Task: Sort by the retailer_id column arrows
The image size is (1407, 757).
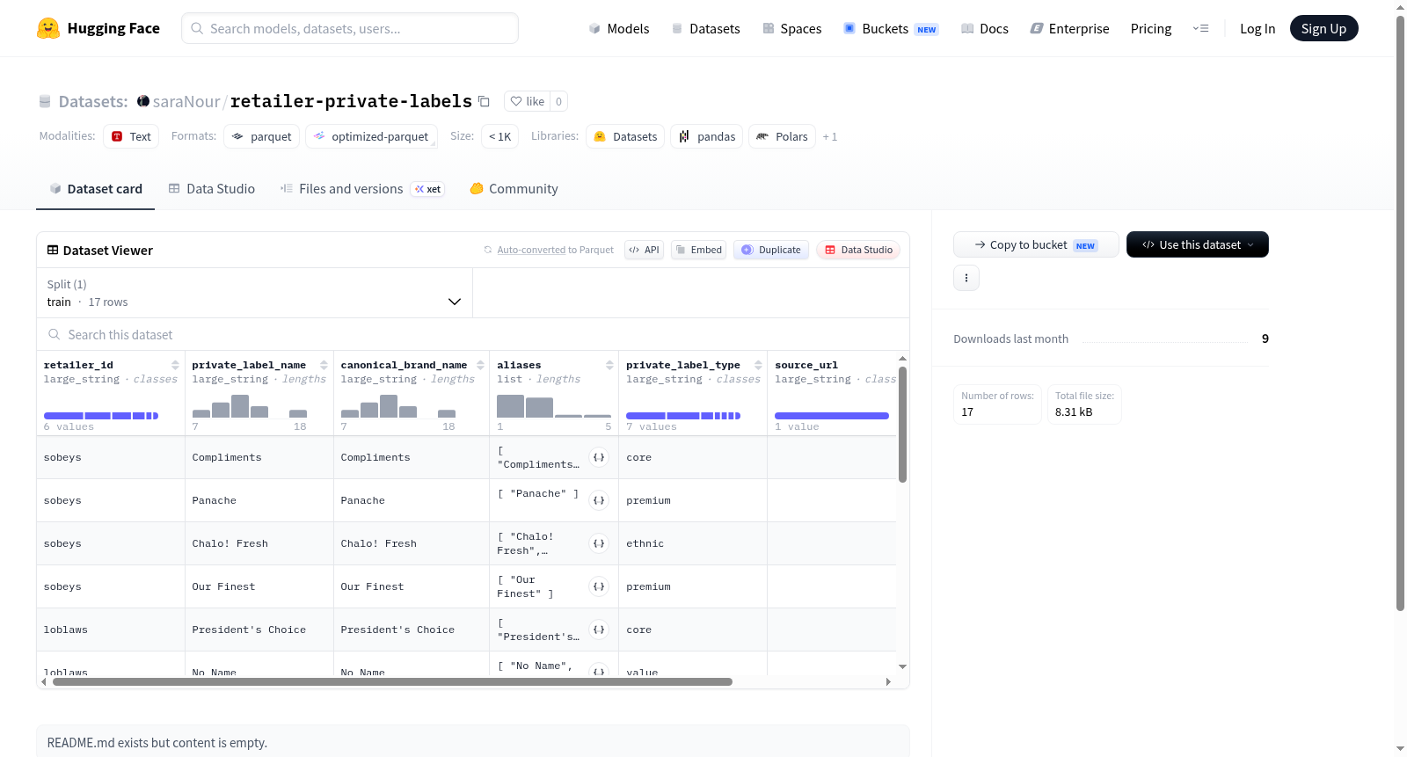Action: [x=175, y=365]
